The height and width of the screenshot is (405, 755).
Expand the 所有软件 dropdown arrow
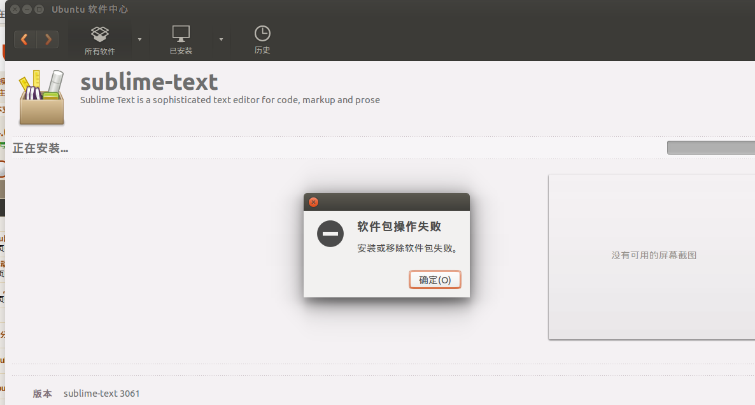[x=139, y=39]
